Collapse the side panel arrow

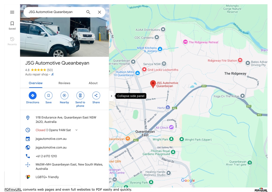coord(111,96)
